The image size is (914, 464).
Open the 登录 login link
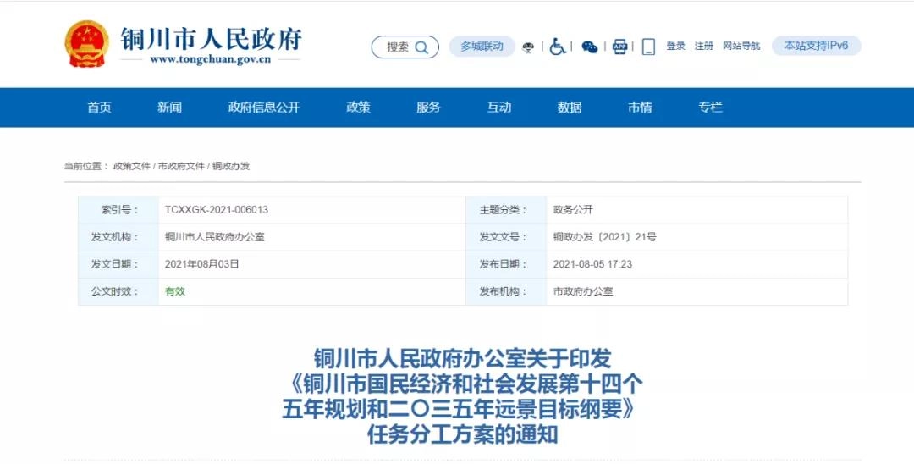point(675,47)
